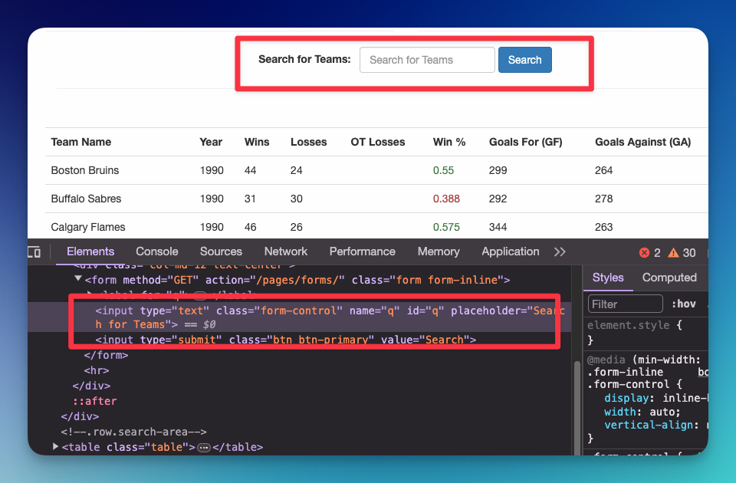Click the yellow warning count icon
Image resolution: width=736 pixels, height=483 pixels.
click(674, 252)
